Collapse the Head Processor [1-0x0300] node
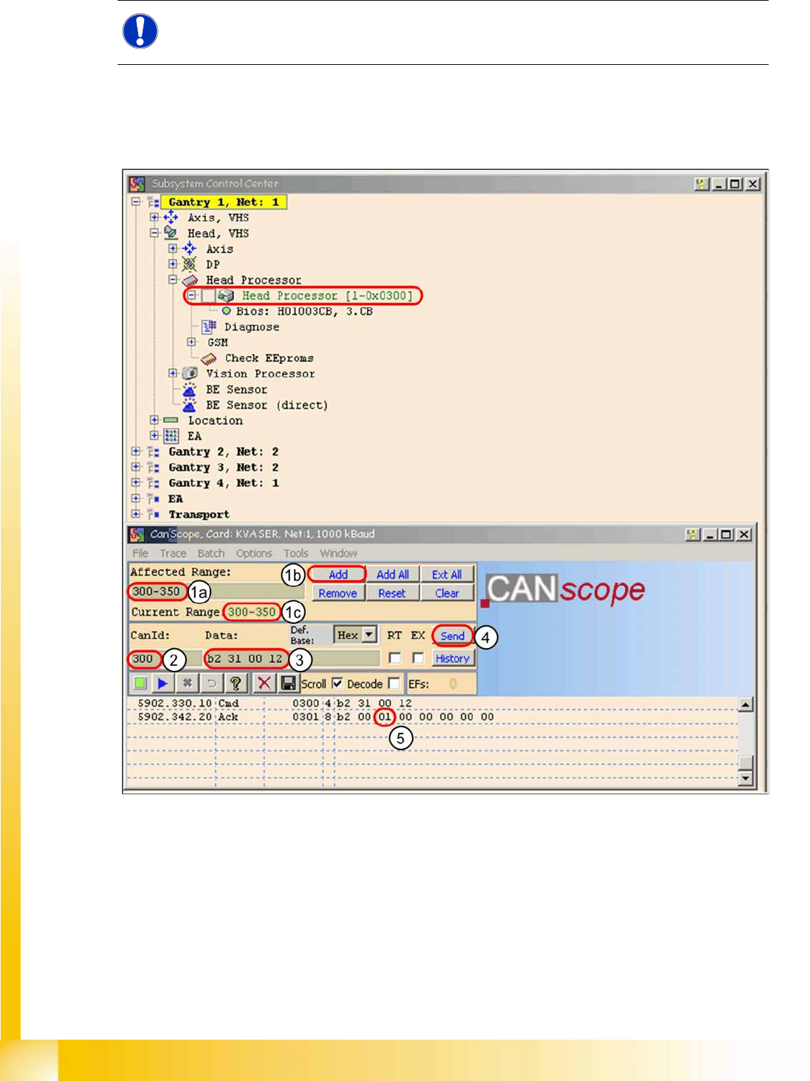 coord(191,294)
